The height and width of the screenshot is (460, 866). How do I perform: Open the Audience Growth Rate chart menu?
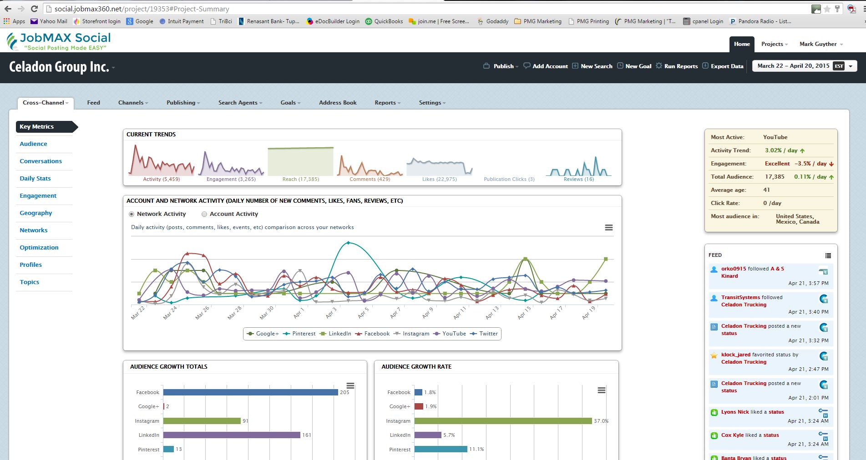point(602,390)
